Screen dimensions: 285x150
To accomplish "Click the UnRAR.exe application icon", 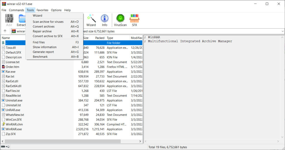I will click(x=3, y=110).
